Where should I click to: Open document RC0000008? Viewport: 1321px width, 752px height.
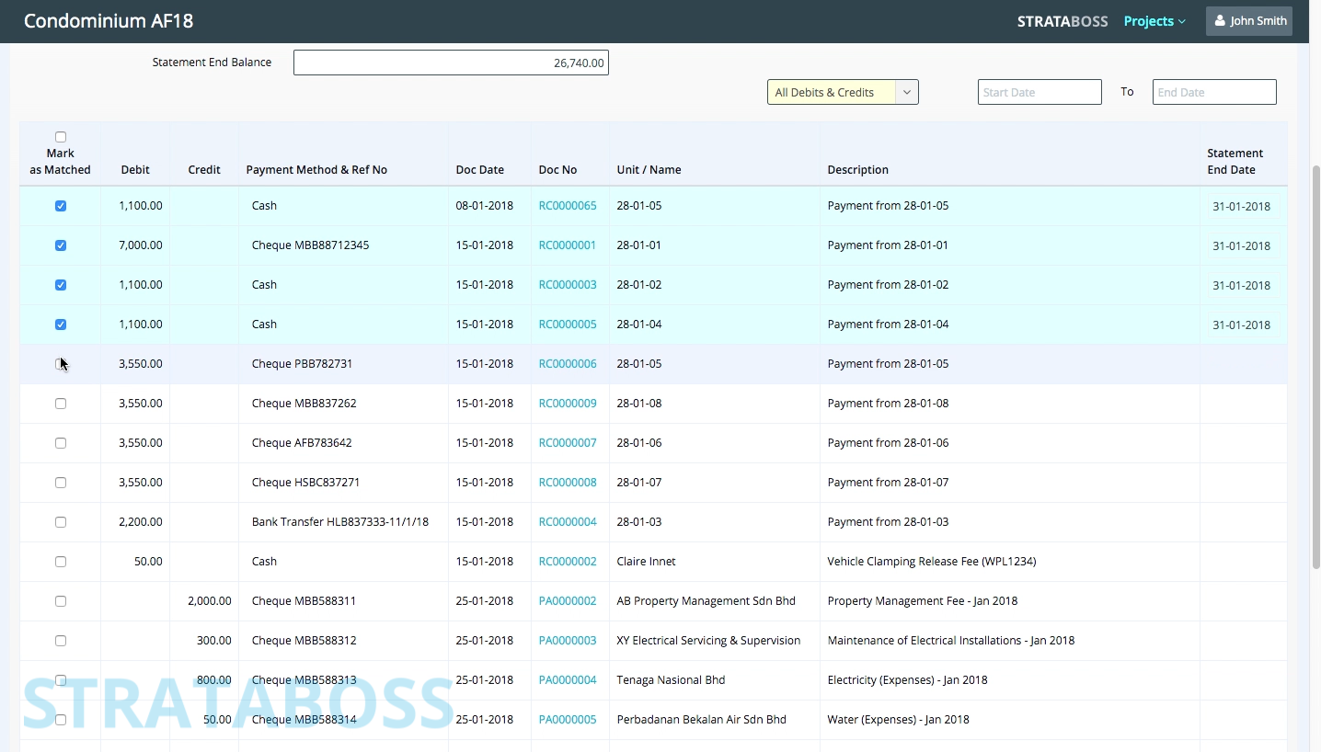tap(568, 483)
